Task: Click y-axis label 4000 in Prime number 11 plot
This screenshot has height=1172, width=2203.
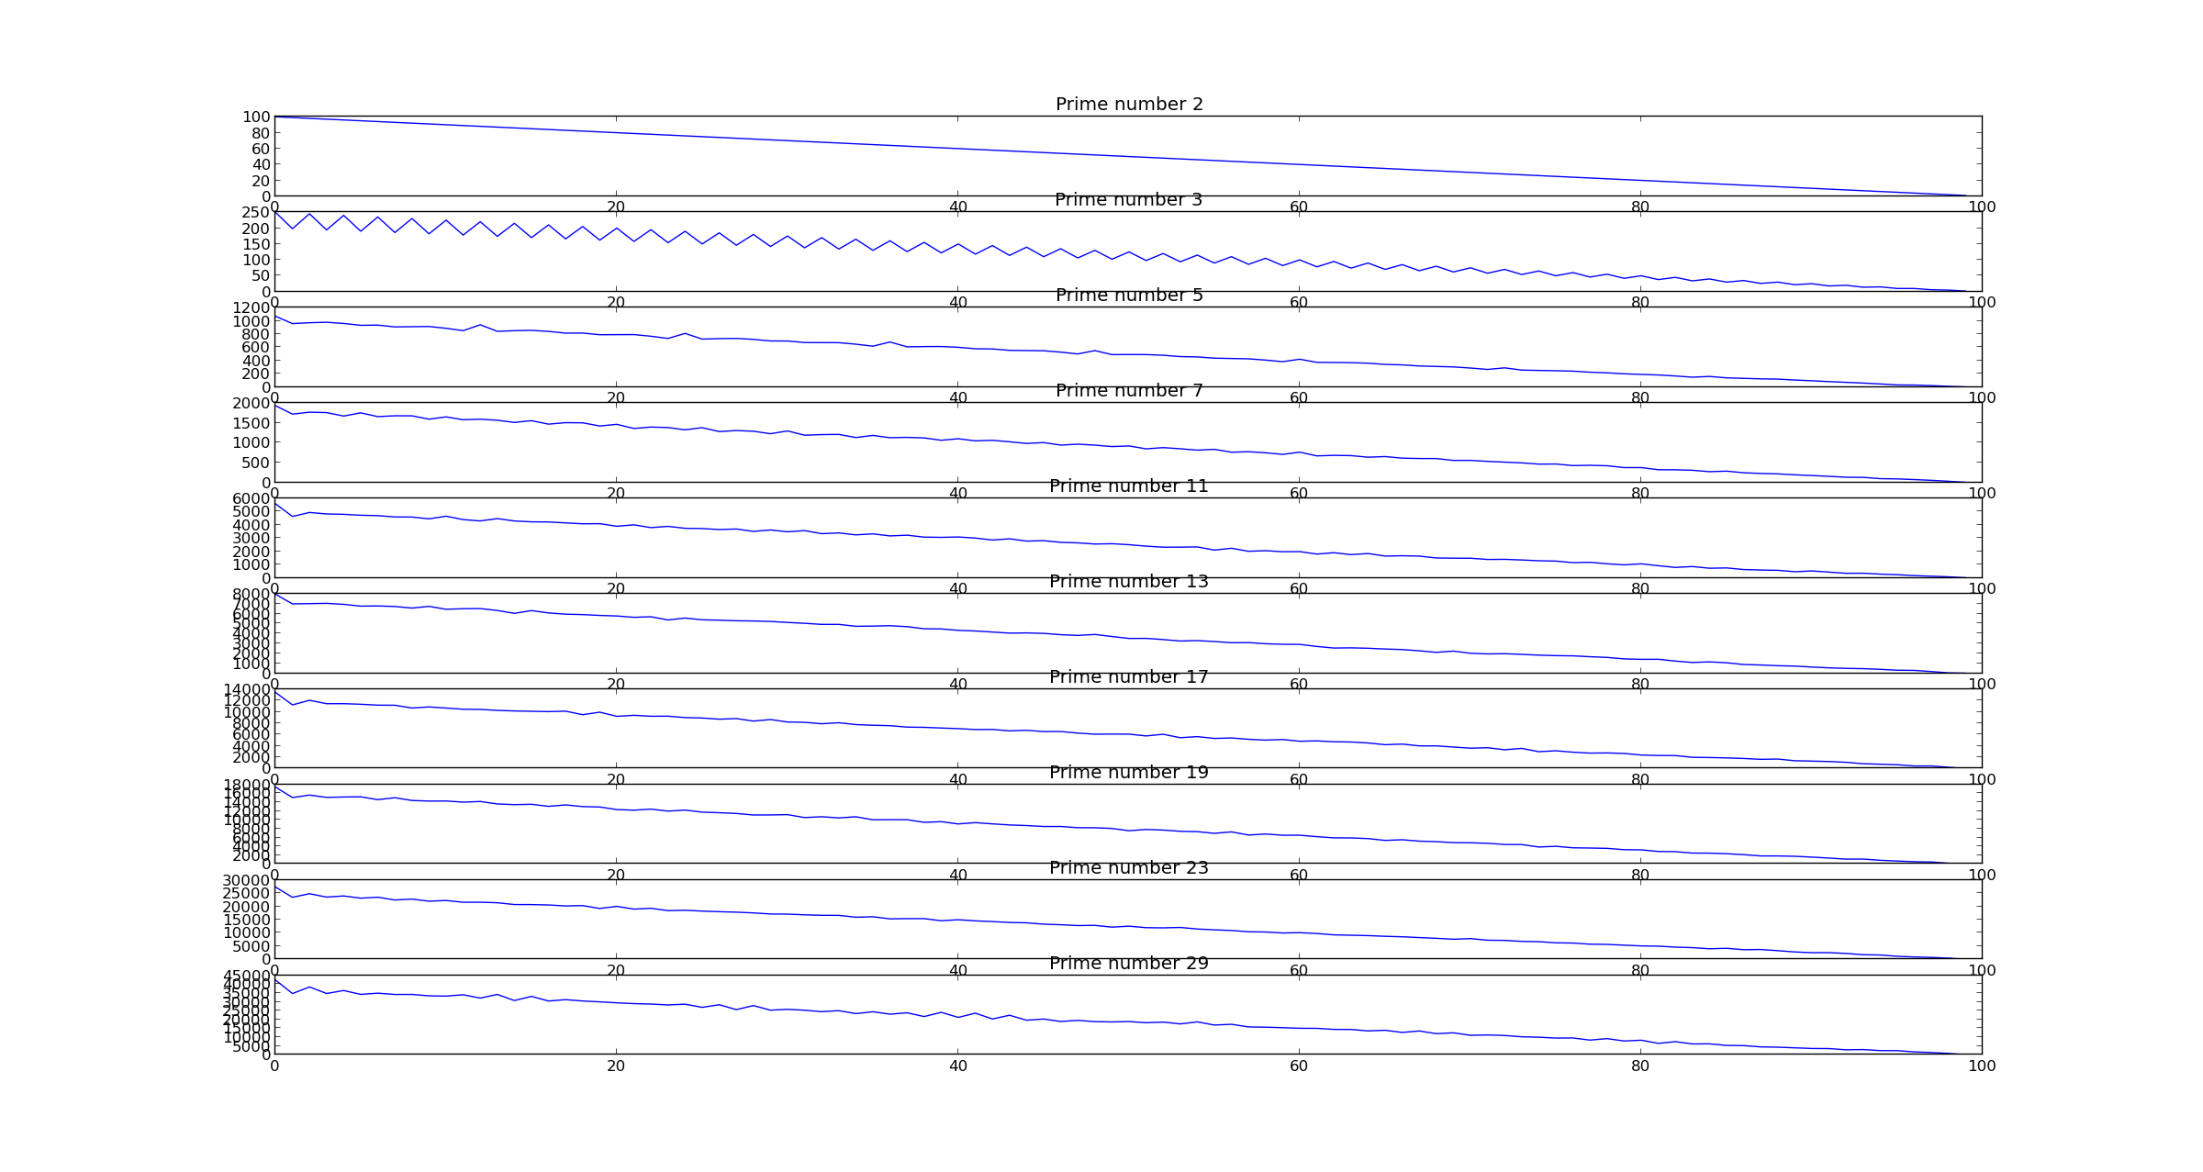Action: (252, 525)
